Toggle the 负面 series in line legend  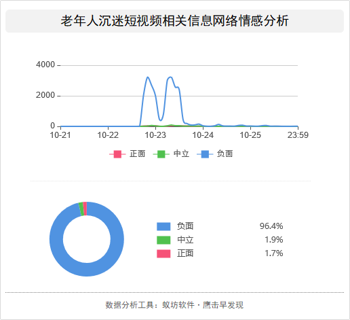215,154
